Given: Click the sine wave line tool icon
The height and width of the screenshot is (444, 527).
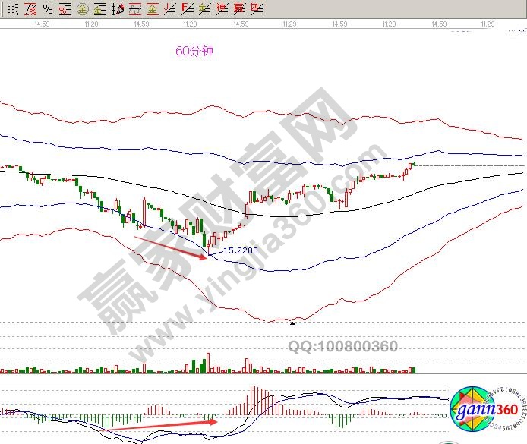Looking at the screenshot, I should (x=134, y=9).
